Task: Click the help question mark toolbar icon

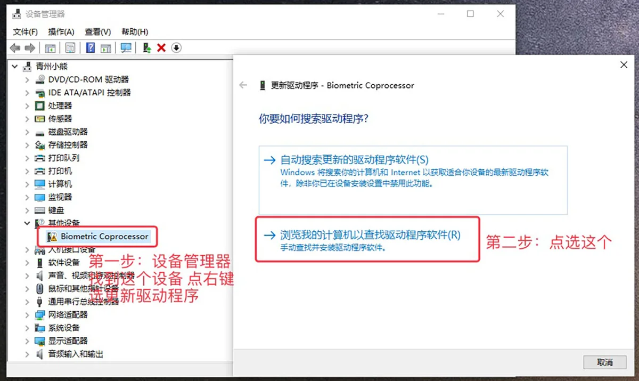Action: click(91, 48)
